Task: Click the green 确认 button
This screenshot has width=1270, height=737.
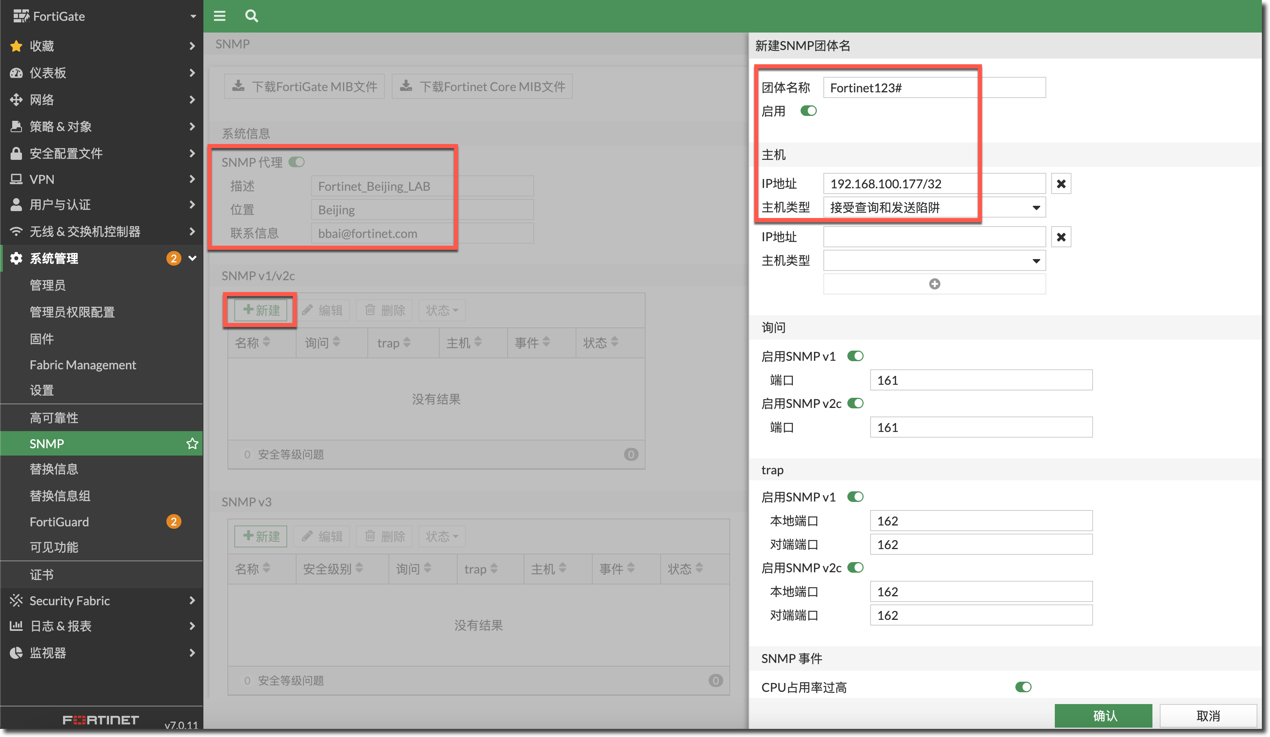Action: tap(1103, 716)
